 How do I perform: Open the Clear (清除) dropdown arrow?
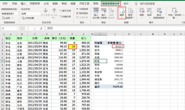pos(142,18)
